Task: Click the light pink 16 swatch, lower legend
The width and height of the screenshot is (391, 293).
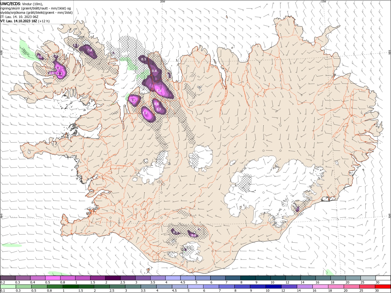Action: coord(320,287)
